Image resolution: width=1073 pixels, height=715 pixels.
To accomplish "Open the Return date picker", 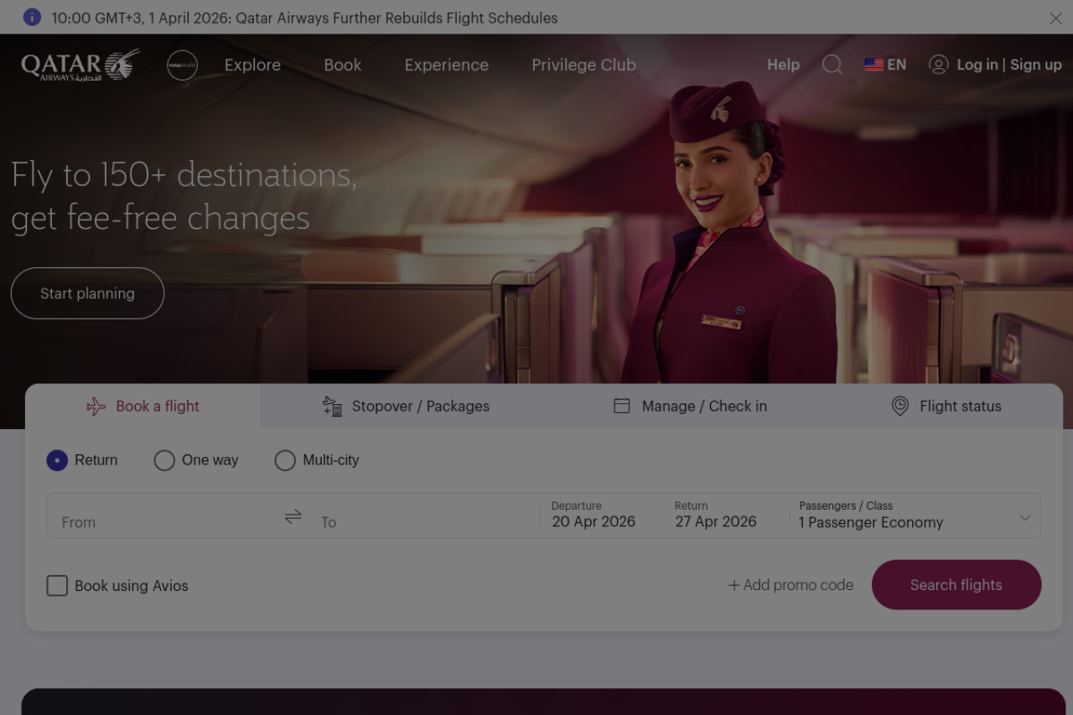I will (716, 516).
